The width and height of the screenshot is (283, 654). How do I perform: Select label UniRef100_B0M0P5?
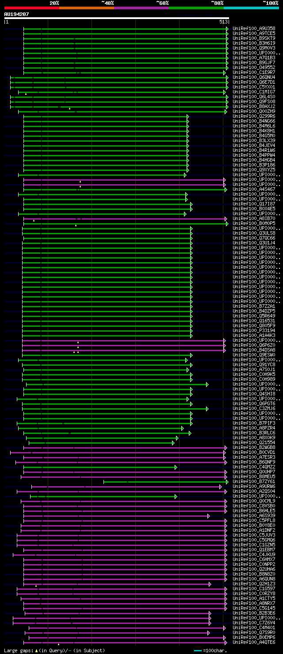254,223
